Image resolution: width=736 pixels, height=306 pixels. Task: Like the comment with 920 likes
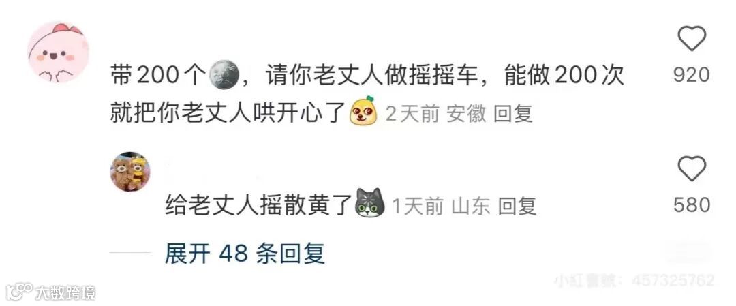point(692,39)
